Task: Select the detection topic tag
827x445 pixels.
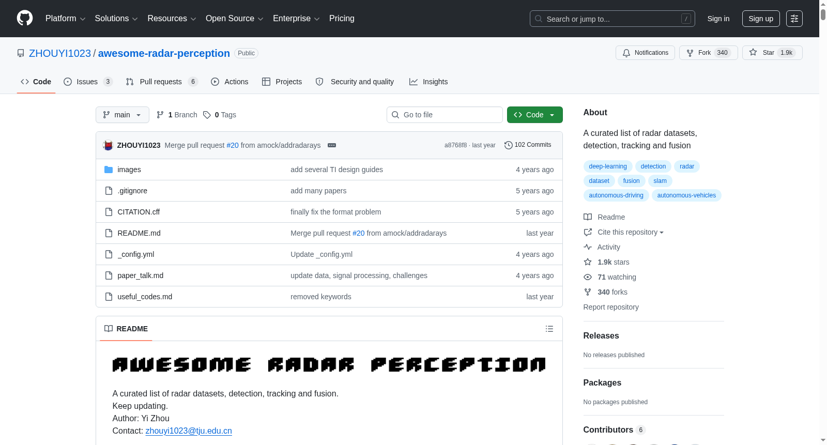Action: [x=653, y=166]
